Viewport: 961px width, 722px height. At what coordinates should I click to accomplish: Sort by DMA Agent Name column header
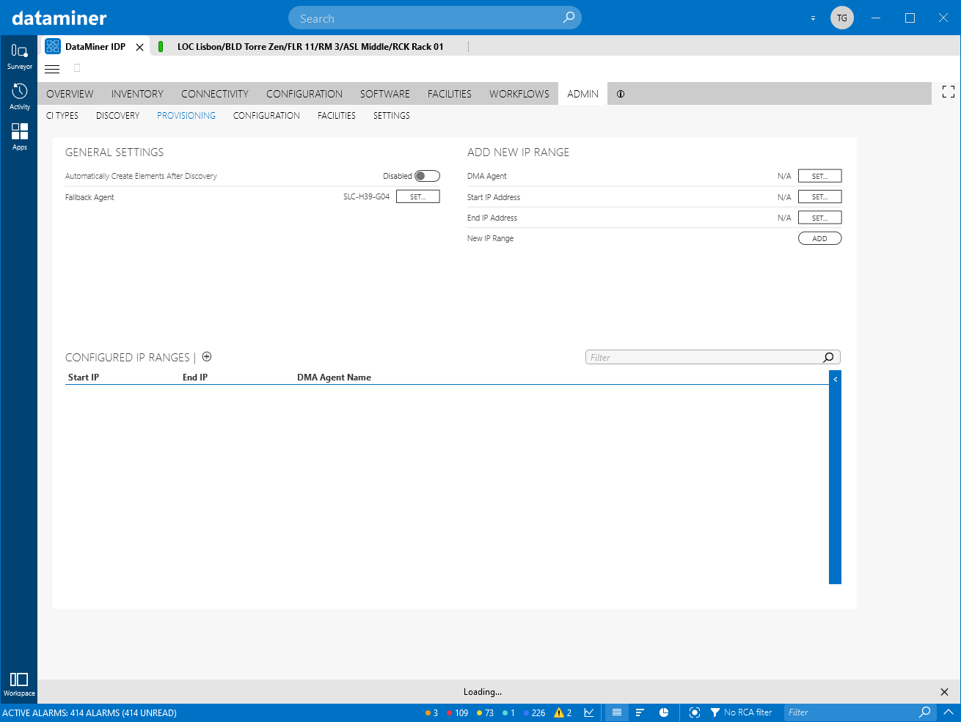click(x=334, y=377)
